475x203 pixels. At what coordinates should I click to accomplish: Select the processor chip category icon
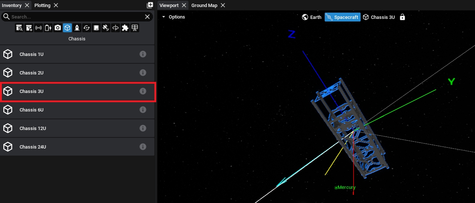click(x=96, y=28)
